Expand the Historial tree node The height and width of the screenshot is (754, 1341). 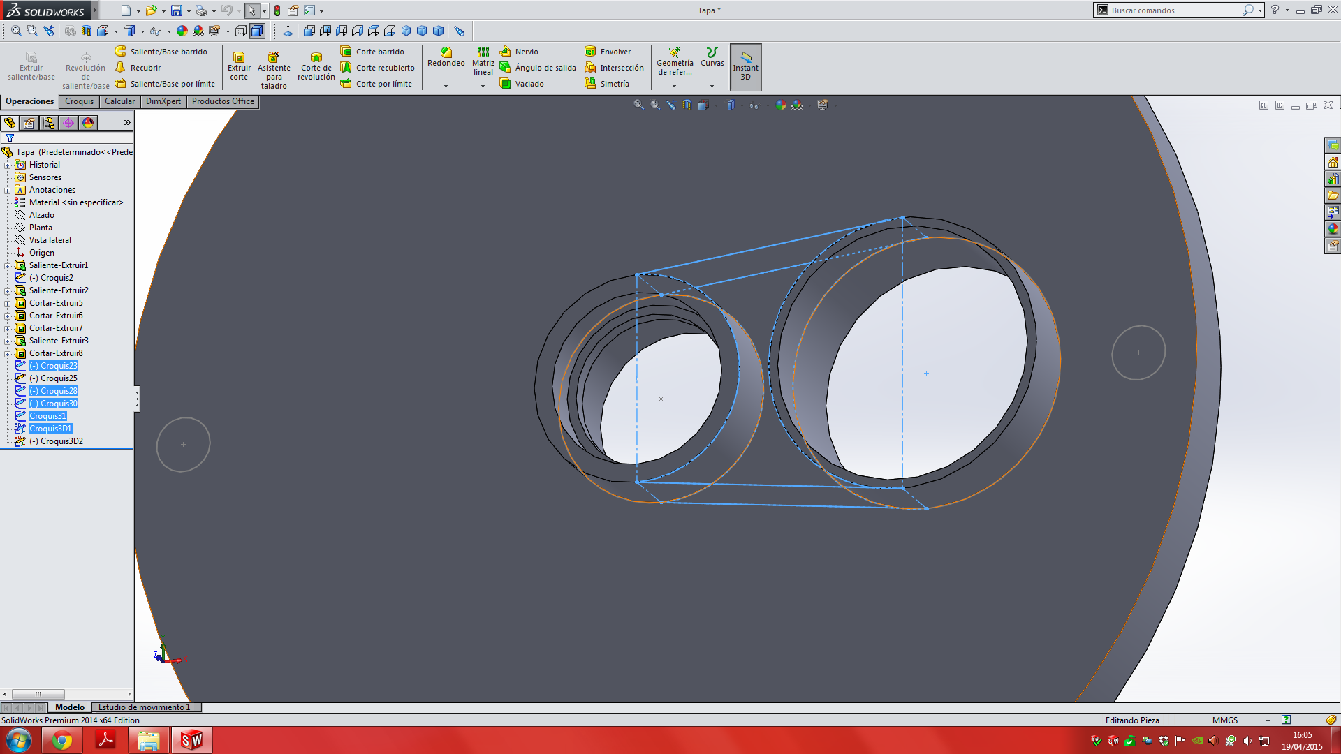pyautogui.click(x=8, y=165)
